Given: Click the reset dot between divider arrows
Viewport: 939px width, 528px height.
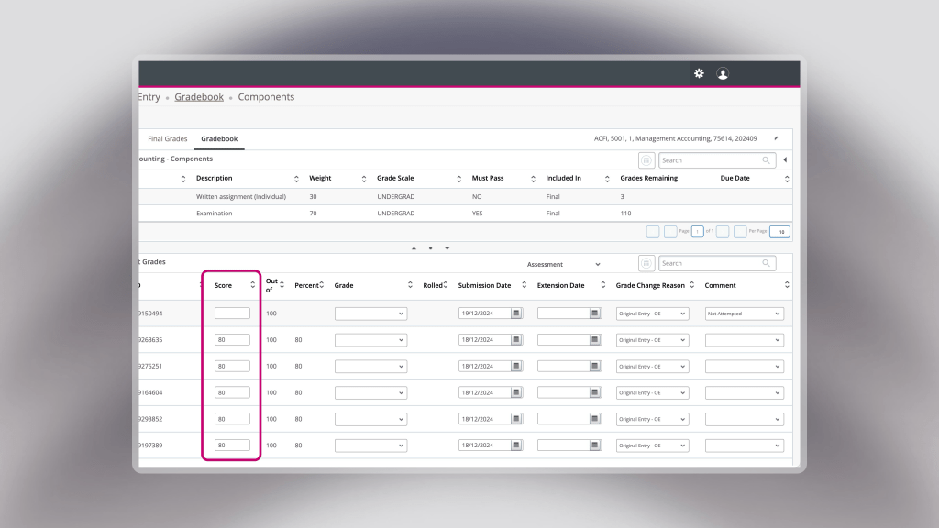Looking at the screenshot, I should [x=431, y=248].
